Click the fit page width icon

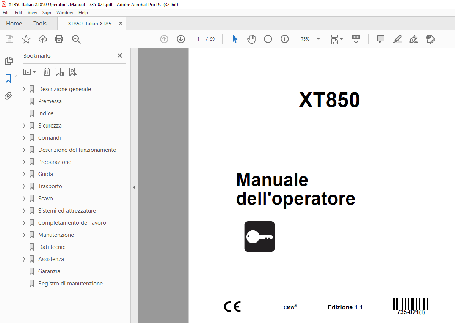tap(334, 39)
